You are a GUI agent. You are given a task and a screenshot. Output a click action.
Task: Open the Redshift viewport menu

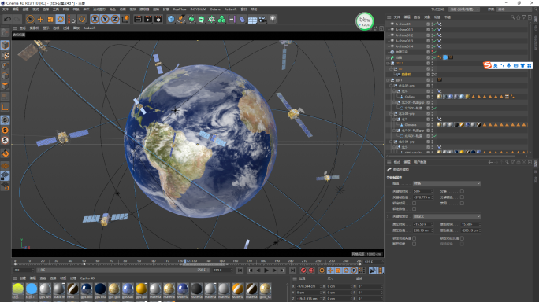click(x=89, y=28)
